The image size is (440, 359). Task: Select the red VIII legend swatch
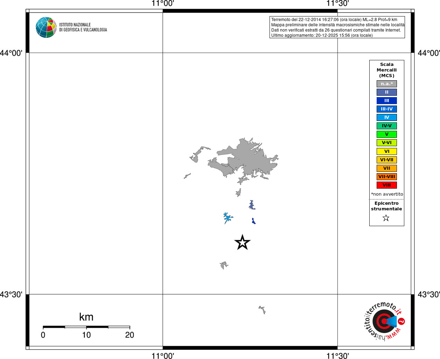[387, 185]
